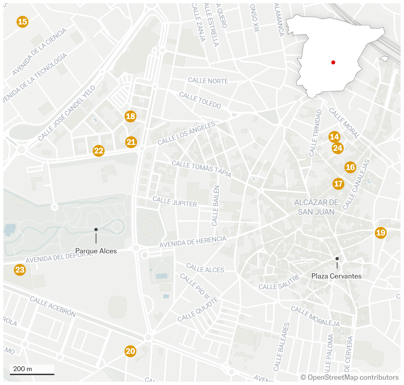Click the 200 m scale bar

coord(32,370)
